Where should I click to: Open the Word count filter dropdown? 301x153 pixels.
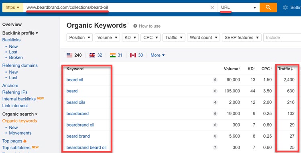(203, 37)
